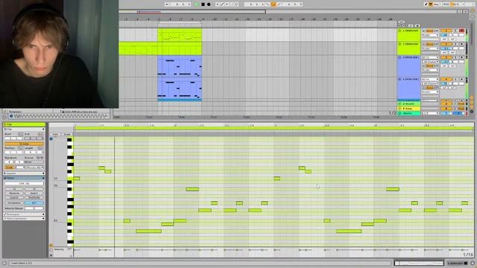This screenshot has width=477, height=268.
Task: Expand the Envelopes section header
Action: pyautogui.click(x=24, y=214)
